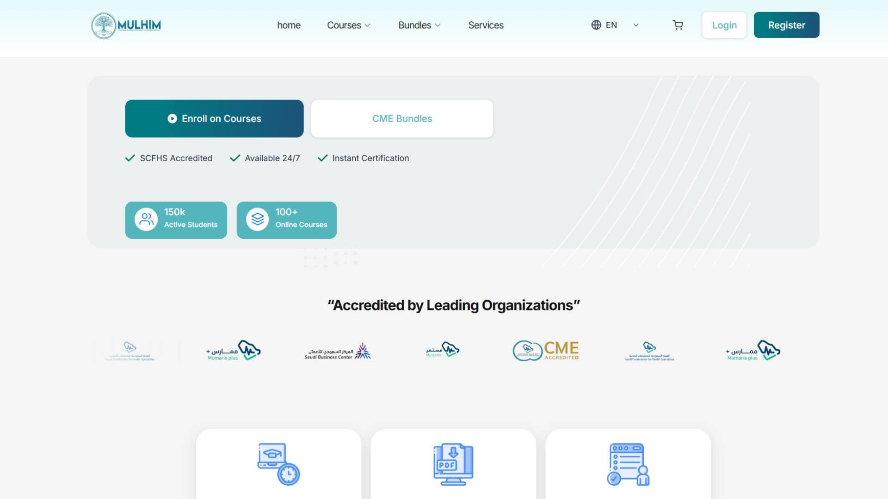
Task: Open the EN language selector chevron
Action: coord(636,25)
